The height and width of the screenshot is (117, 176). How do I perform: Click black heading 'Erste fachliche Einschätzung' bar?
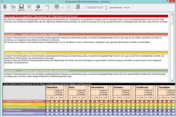(x=89, y=84)
